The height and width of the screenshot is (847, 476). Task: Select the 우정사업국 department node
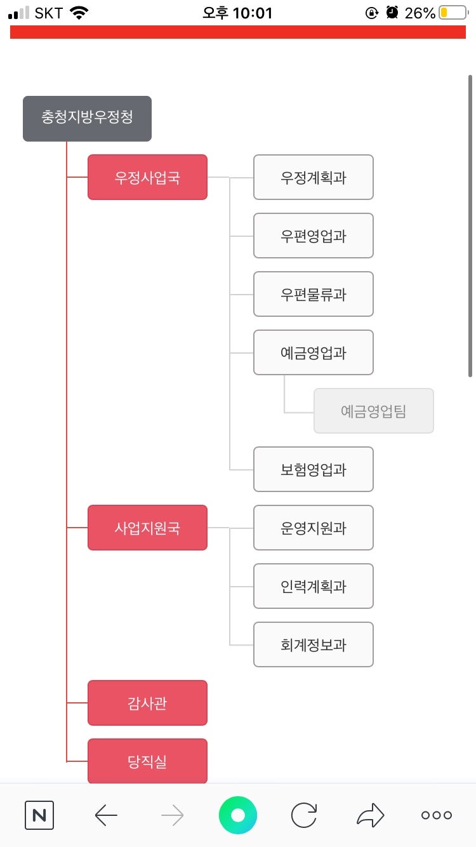(x=147, y=177)
